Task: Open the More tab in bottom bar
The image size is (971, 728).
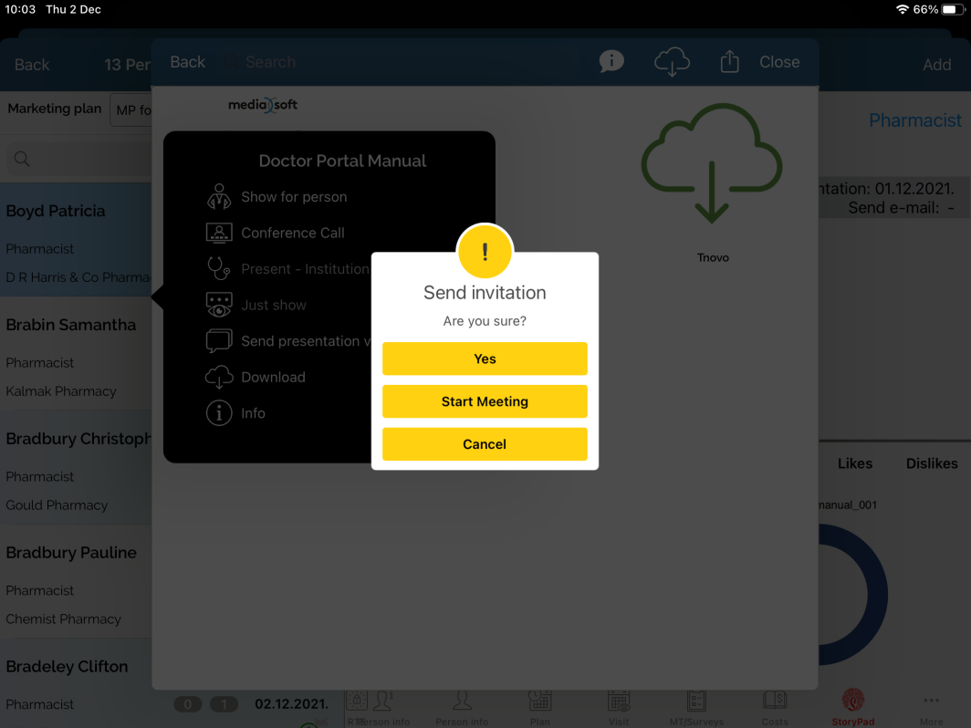Action: coord(931,707)
